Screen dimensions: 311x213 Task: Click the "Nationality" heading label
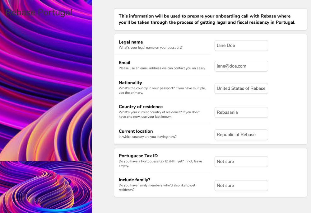(x=130, y=83)
